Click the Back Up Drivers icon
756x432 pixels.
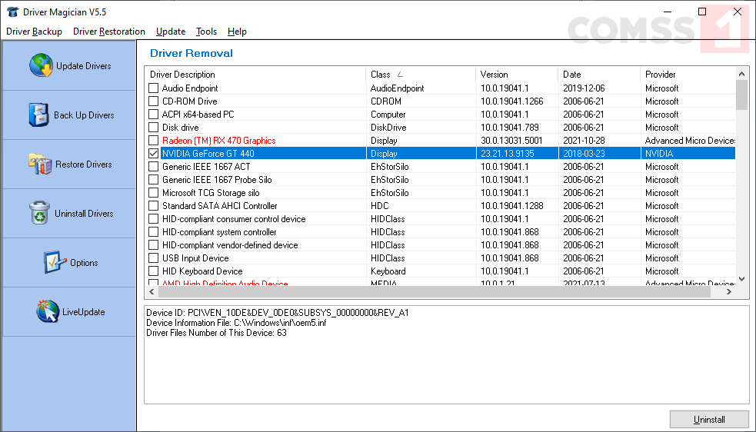click(x=38, y=115)
